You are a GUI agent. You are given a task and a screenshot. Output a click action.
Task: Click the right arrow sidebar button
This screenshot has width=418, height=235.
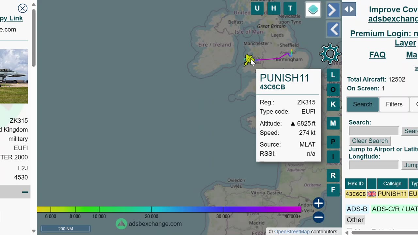click(x=333, y=10)
